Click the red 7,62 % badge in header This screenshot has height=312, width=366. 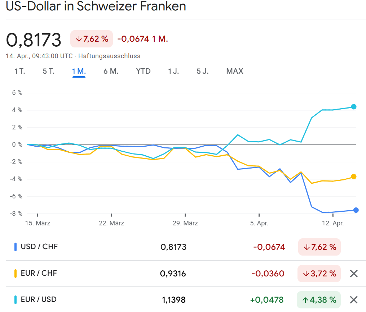[x=92, y=39]
